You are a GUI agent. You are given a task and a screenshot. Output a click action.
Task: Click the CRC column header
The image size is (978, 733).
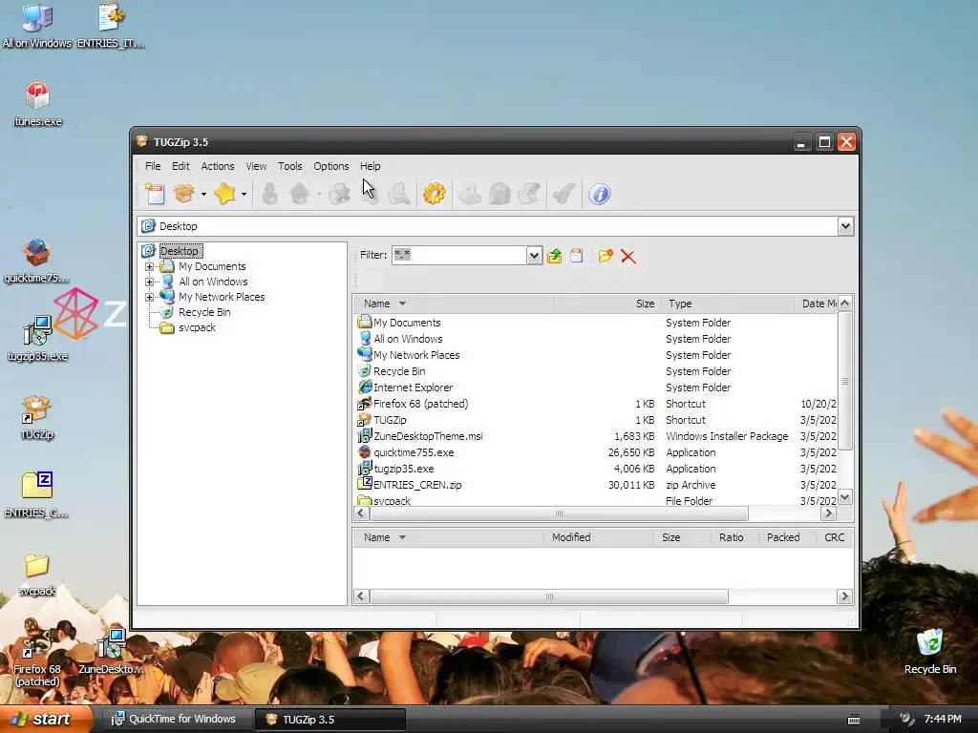834,537
